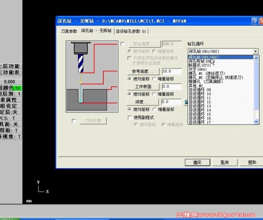Click the drill cycle list scrollbar thumb
The height and width of the screenshot is (220, 263).
[x=256, y=86]
